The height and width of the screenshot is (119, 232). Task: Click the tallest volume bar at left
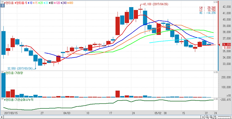[x=3, y=85]
